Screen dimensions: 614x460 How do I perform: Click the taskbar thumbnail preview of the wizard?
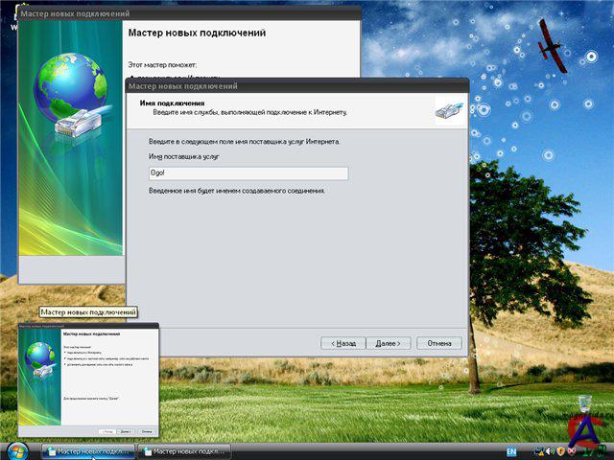tap(88, 380)
